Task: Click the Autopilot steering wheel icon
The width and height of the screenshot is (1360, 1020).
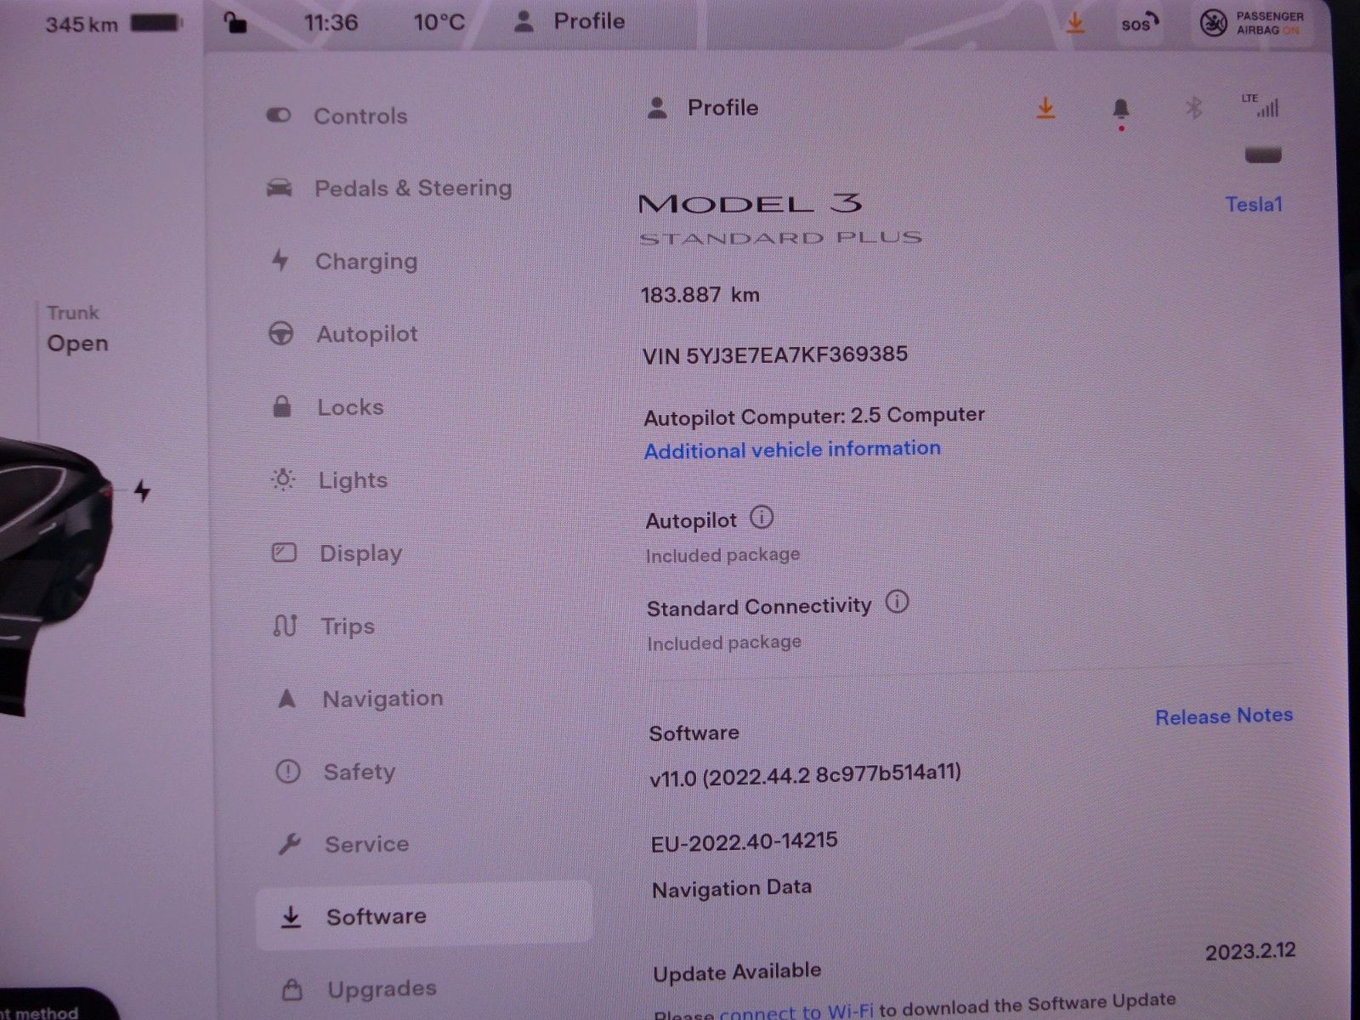Action: pos(281,334)
